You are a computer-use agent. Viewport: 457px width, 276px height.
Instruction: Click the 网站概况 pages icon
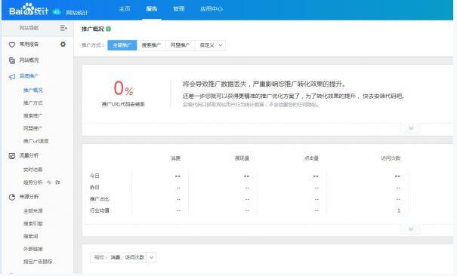(12, 60)
